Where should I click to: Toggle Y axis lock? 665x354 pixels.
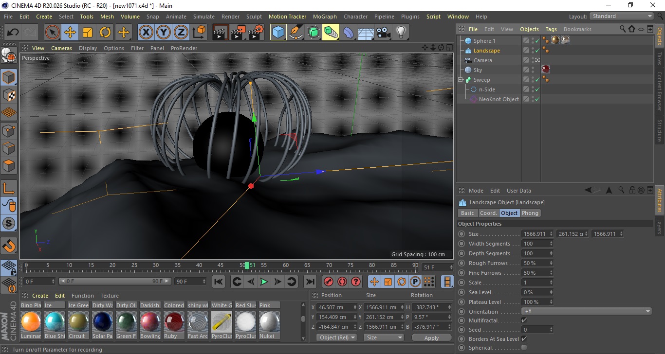(x=164, y=33)
